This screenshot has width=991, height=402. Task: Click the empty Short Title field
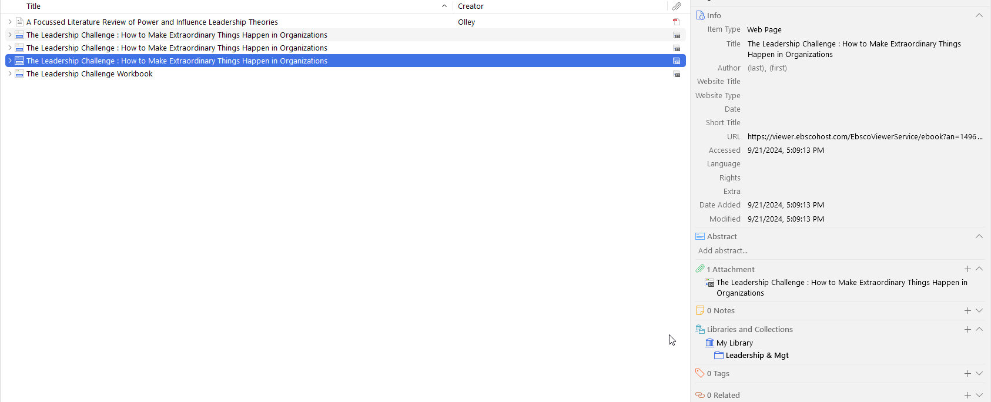tap(865, 123)
